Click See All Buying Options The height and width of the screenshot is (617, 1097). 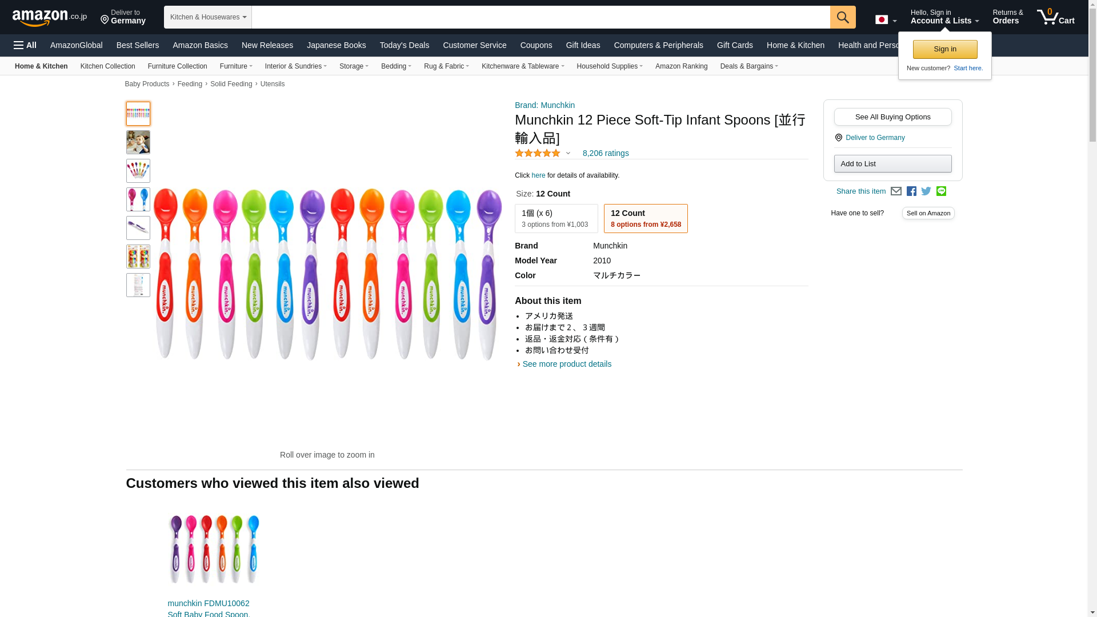(892, 117)
